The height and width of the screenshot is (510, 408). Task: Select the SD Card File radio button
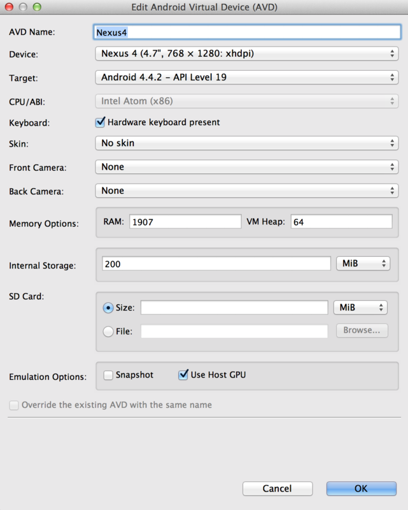click(x=108, y=331)
